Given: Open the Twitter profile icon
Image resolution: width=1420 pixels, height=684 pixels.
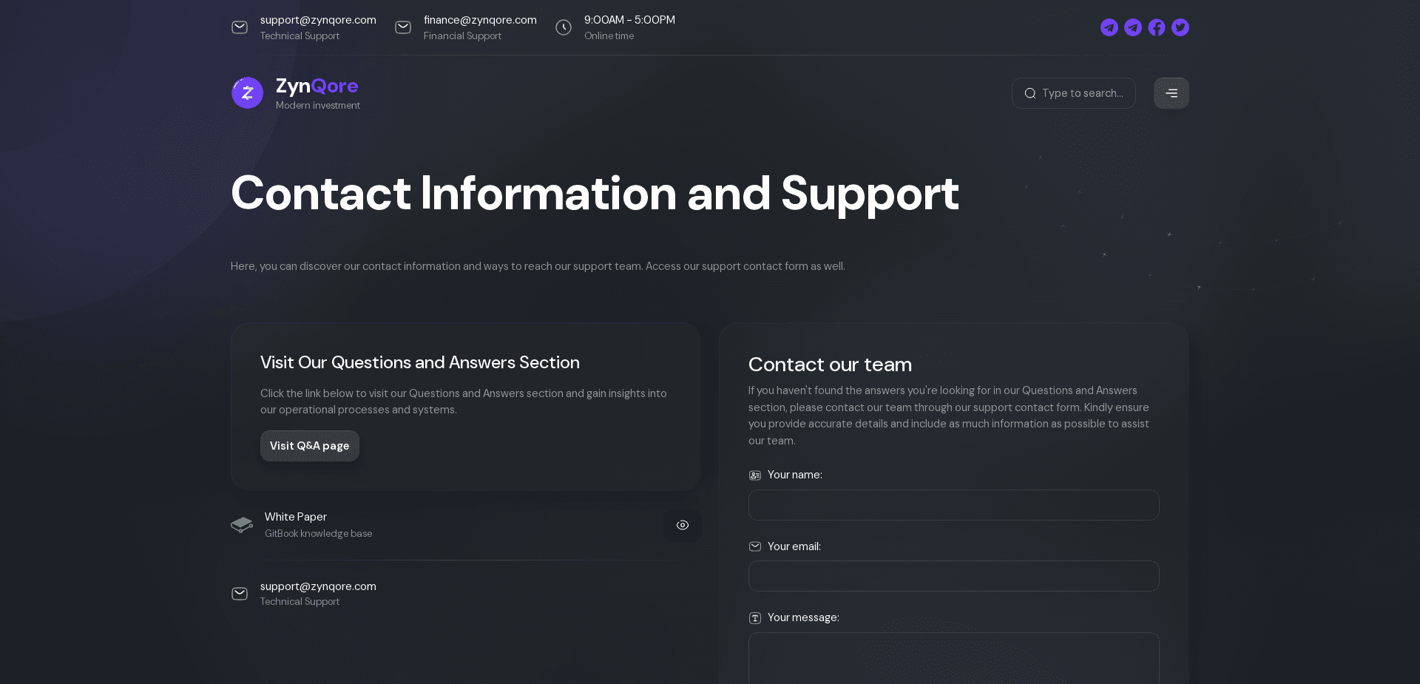Looking at the screenshot, I should pos(1180,27).
